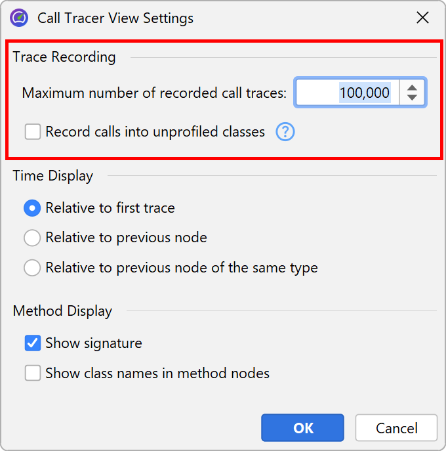Viewport: 446px width, 451px height.
Task: Uncheck the Show signature checkbox
Action: point(33,343)
